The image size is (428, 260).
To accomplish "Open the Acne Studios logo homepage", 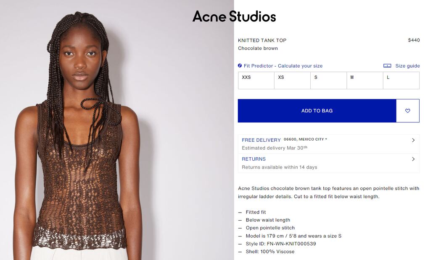I will click(x=234, y=16).
